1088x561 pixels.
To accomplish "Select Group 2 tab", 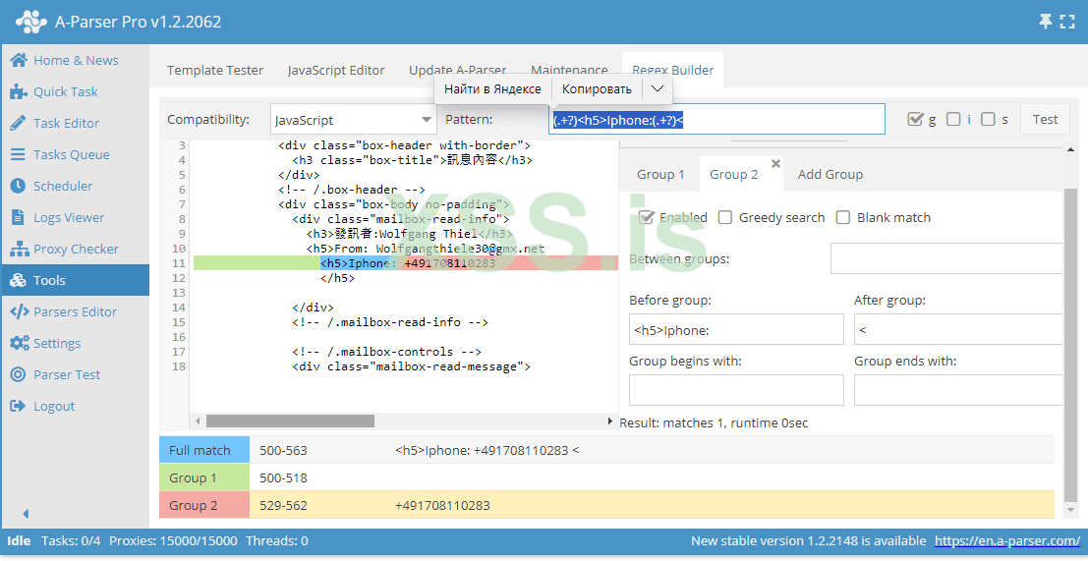I will click(x=733, y=174).
